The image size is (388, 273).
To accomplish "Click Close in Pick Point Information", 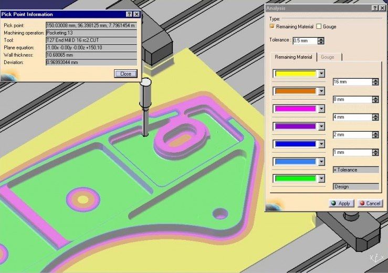I will pyautogui.click(x=125, y=74).
